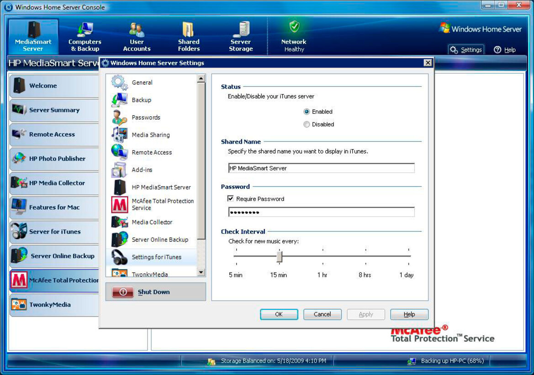Click the Server Online Backup icon in settings list
This screenshot has height=375, width=534.
pyautogui.click(x=120, y=240)
